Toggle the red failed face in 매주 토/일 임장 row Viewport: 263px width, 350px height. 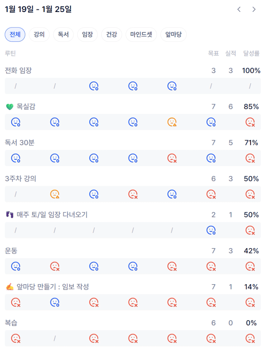point(250,230)
